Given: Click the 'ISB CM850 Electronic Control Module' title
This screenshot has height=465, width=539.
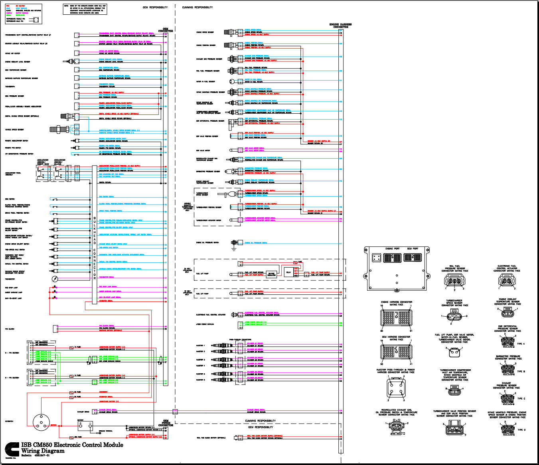Looking at the screenshot, I should (72, 445).
